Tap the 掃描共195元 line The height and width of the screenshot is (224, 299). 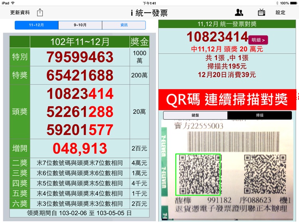coord(227,66)
